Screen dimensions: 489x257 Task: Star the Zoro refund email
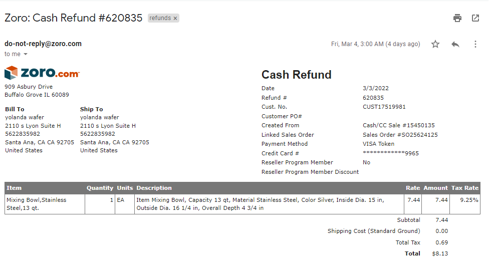click(435, 44)
